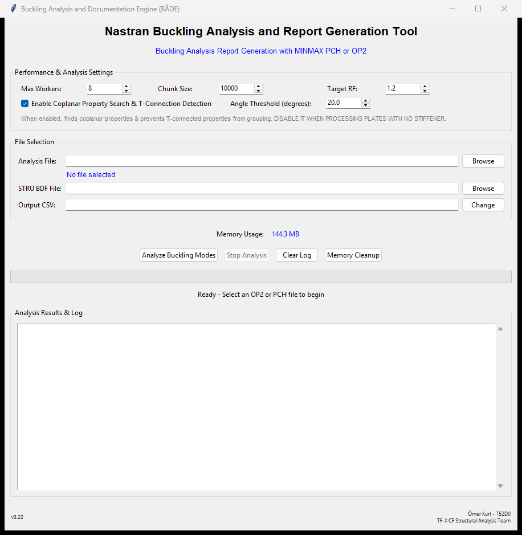
Task: Start Analyze Buckling Modes
Action: click(x=178, y=255)
